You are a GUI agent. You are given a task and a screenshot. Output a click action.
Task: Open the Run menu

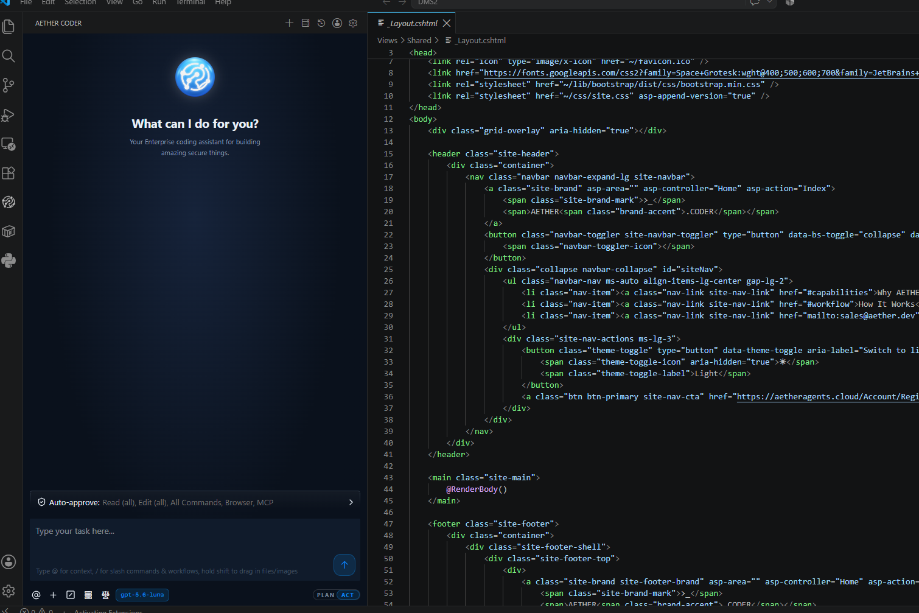(x=159, y=3)
